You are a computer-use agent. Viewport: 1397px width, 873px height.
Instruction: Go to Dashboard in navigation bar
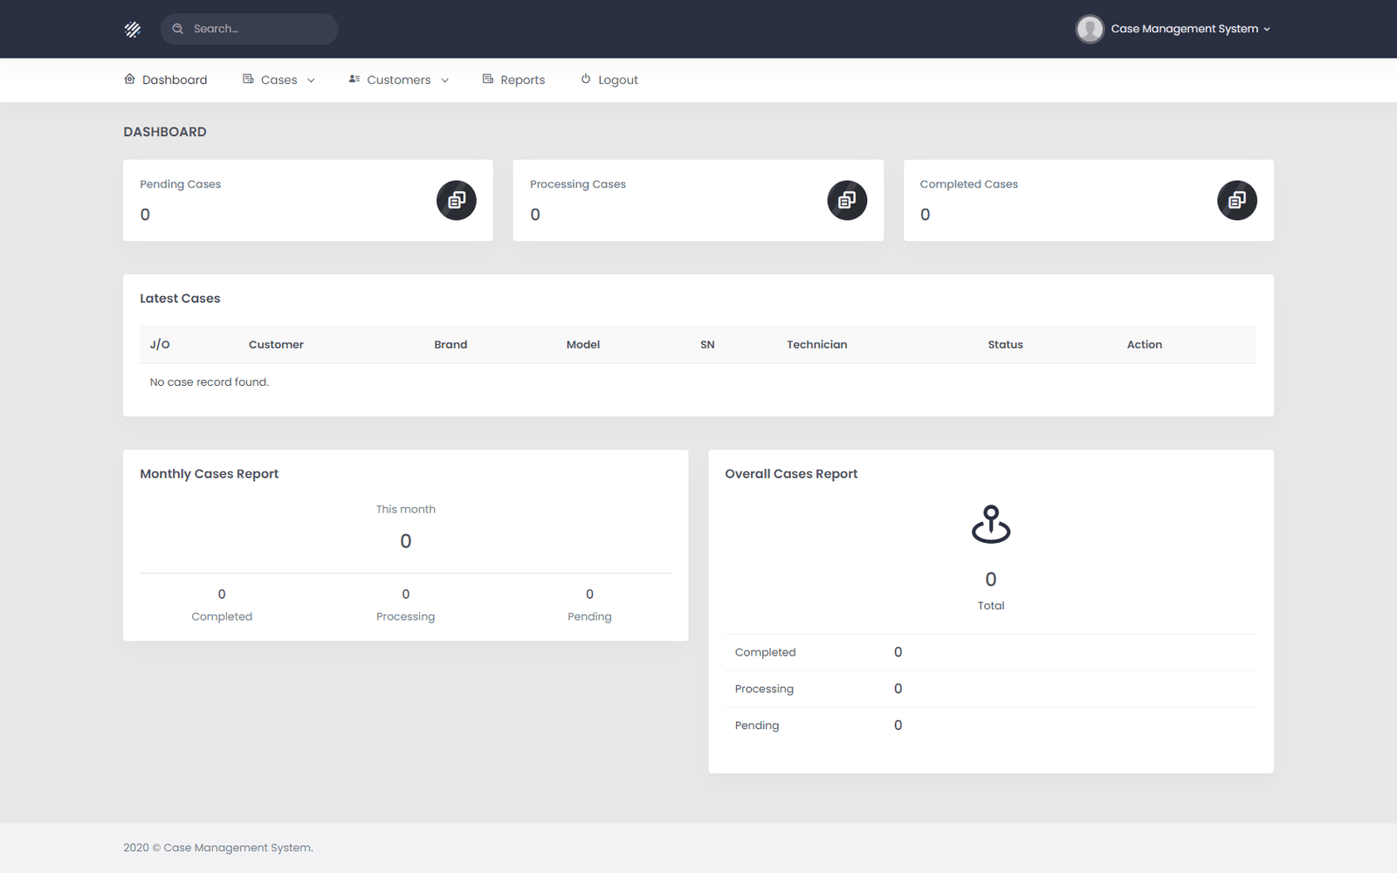pos(175,80)
